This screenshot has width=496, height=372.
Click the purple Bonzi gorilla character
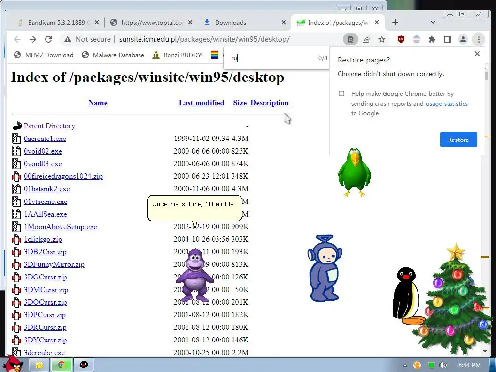point(194,275)
